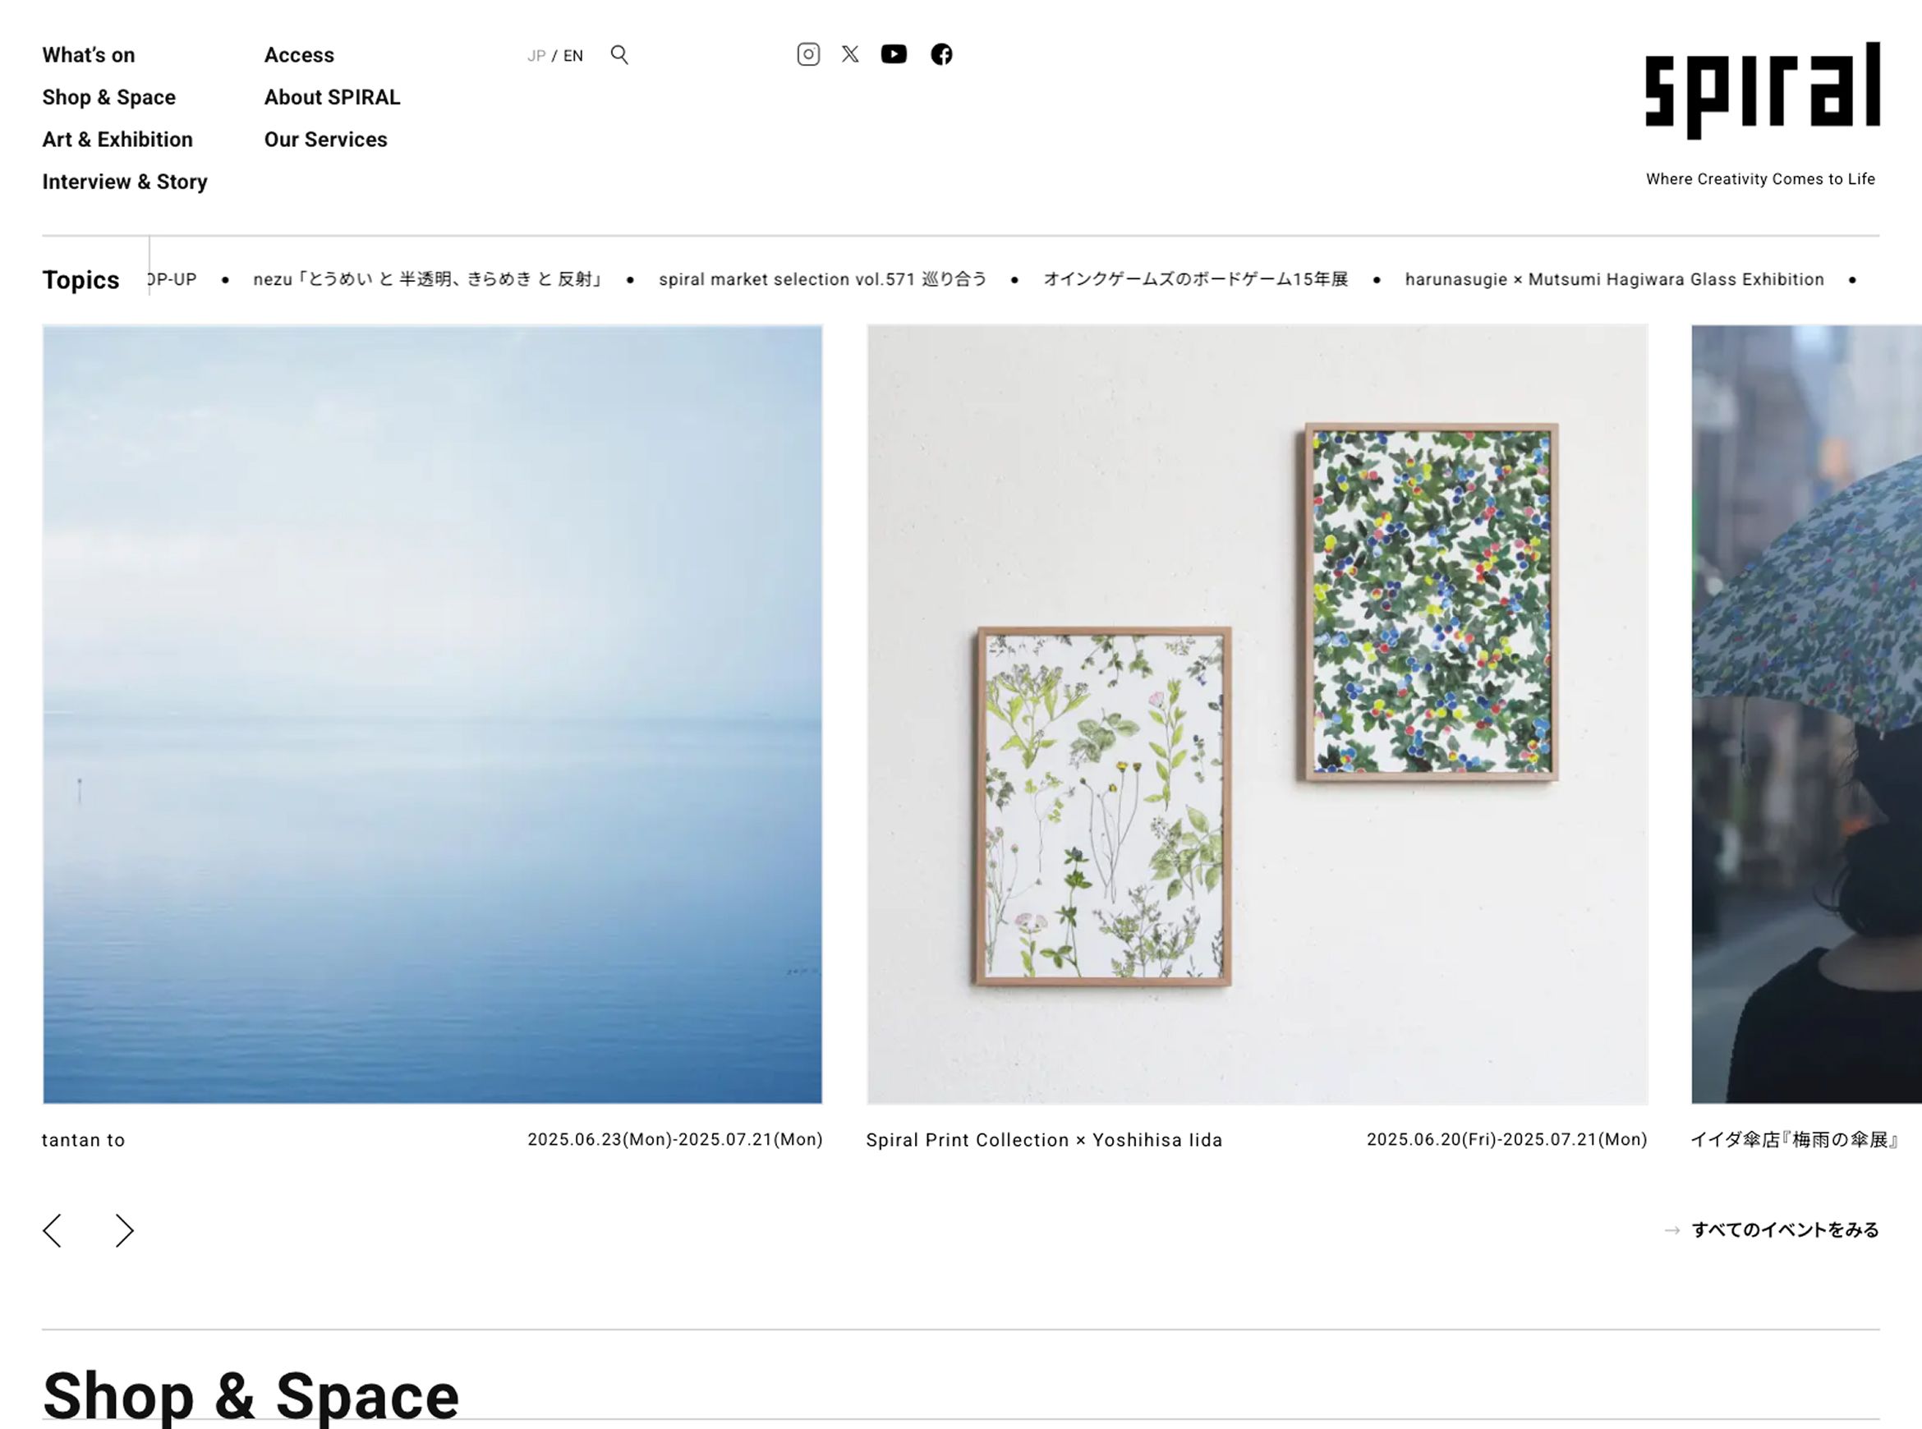Open Interview & Story section
The image size is (1922, 1429).
tap(125, 181)
